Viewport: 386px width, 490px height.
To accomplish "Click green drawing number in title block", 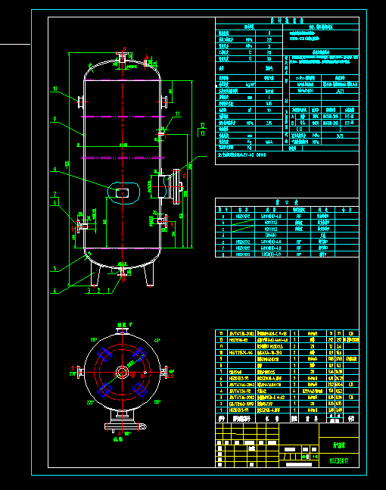I will [x=339, y=460].
